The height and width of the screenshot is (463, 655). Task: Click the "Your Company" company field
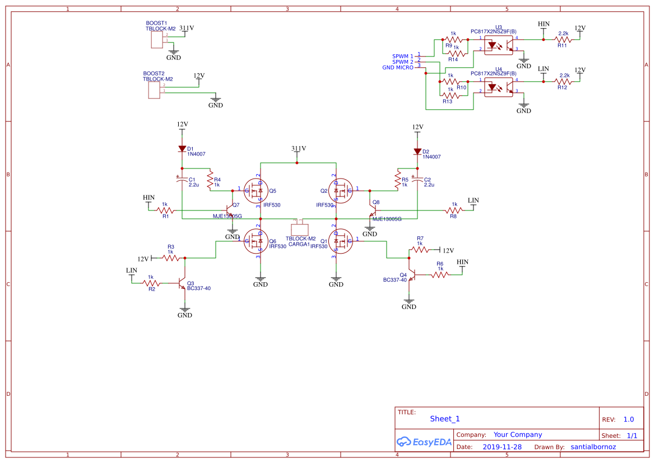coord(518,434)
